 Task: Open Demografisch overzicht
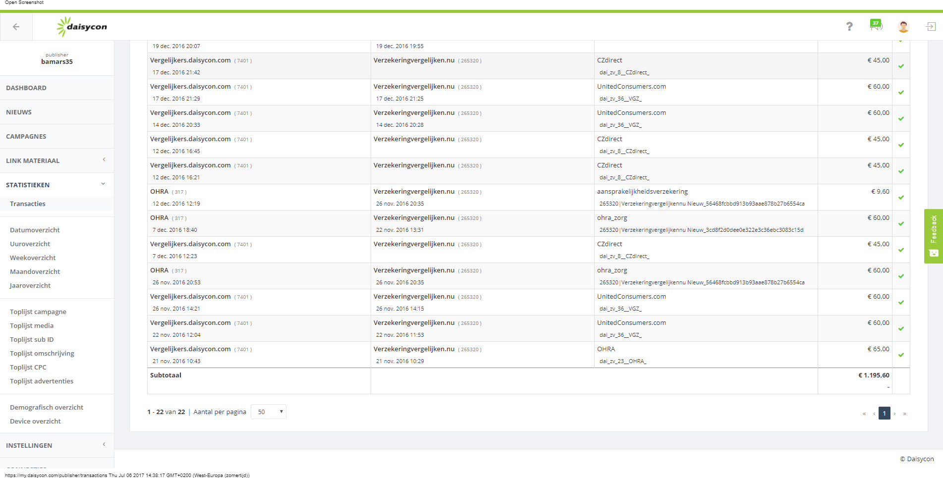pos(47,407)
